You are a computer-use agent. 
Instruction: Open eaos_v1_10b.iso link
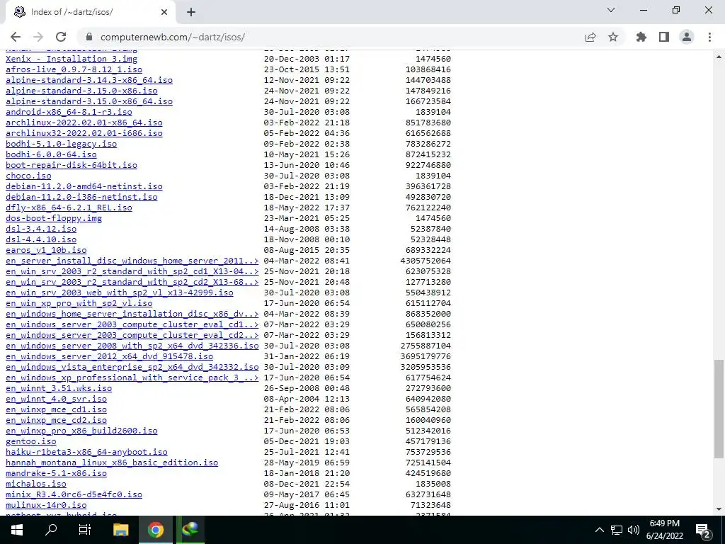pos(46,250)
